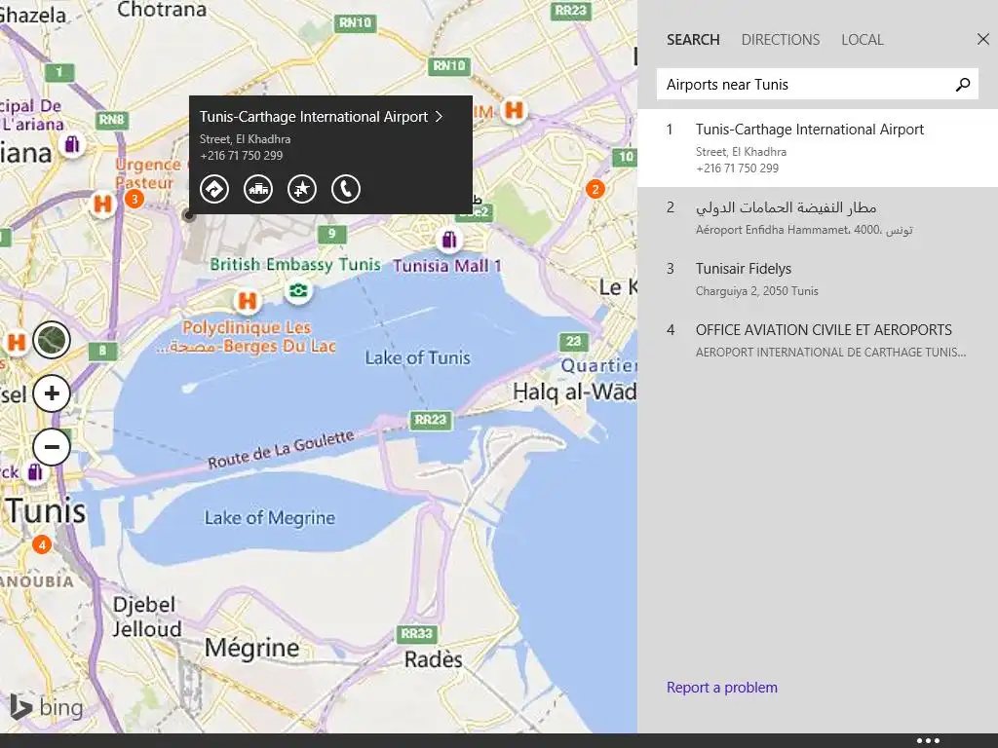Screen dimensions: 998x748
Task: Add Tunis-Carthage Airport to favorites
Action: point(302,189)
